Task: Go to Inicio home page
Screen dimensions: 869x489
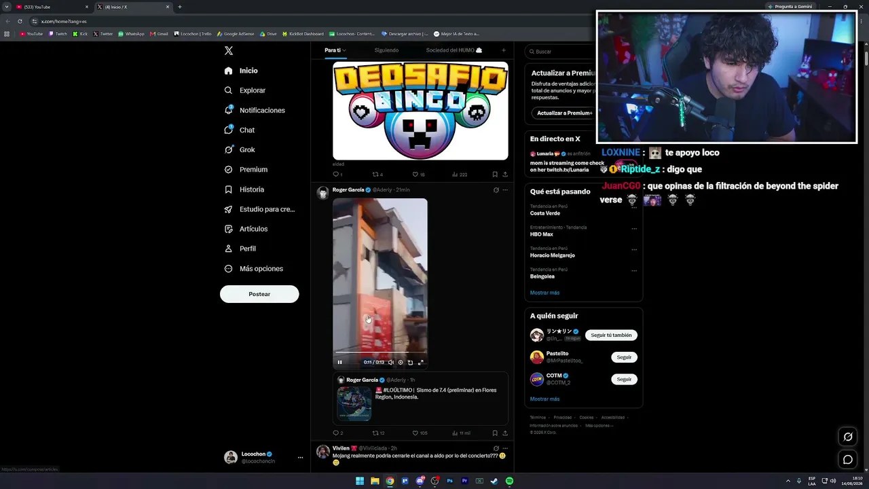Action: click(x=241, y=71)
